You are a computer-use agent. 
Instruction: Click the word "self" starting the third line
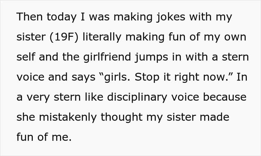pyautogui.click(x=26, y=57)
